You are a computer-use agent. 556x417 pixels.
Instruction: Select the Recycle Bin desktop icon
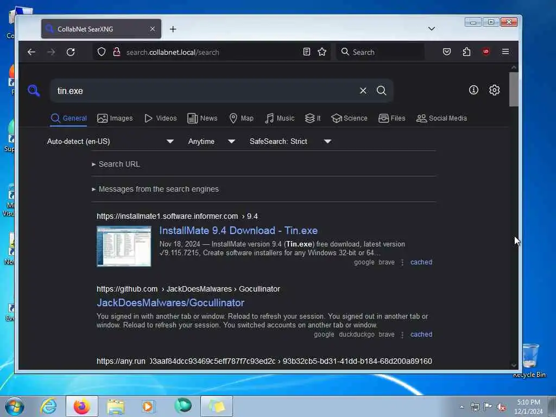(530, 360)
